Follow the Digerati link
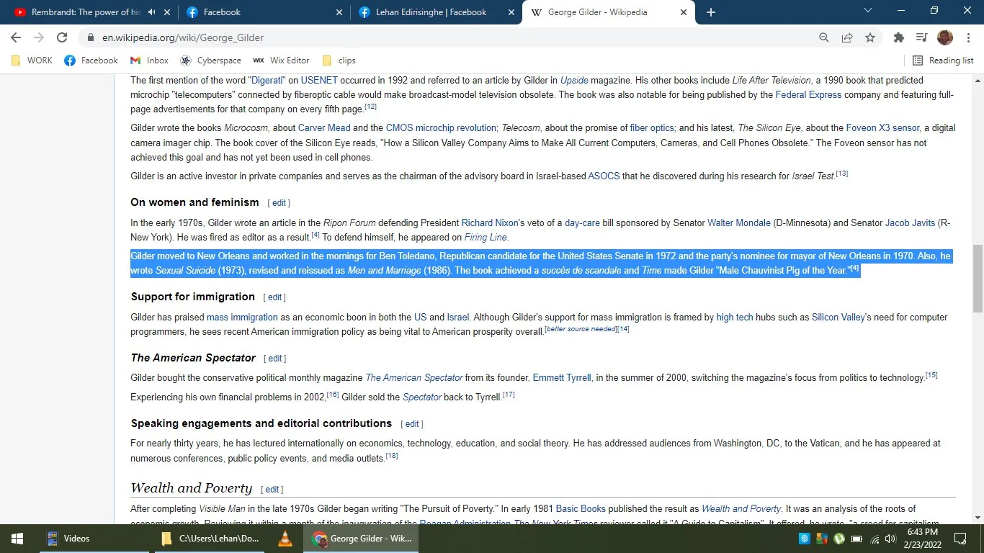 tap(267, 81)
